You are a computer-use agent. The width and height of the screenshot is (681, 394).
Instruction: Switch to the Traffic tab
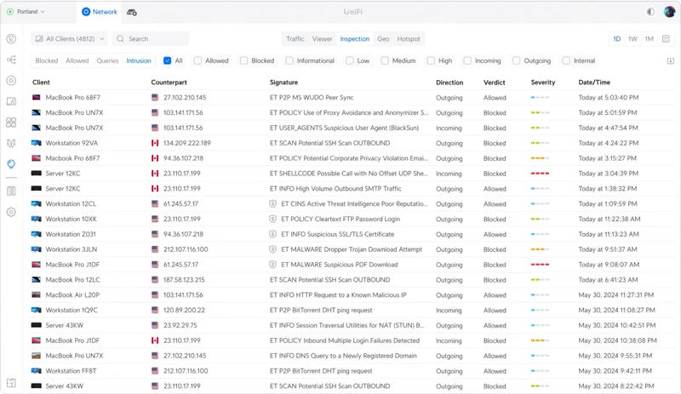295,38
